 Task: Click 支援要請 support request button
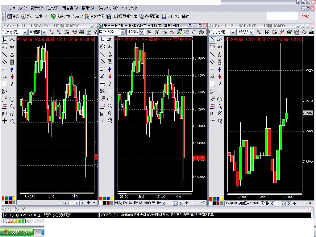click(149, 16)
